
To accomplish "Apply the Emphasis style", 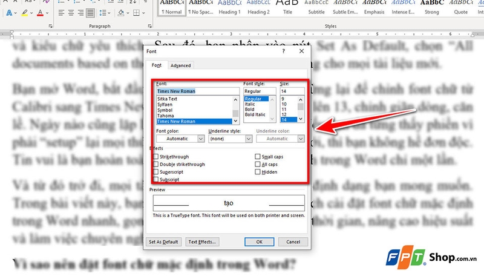I will [x=374, y=7].
